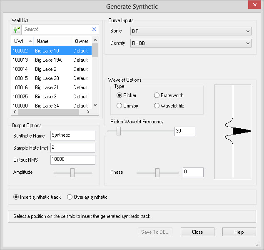Click the well filter icon beside Search
Screen dimensions: 264x250
(x=17, y=30)
